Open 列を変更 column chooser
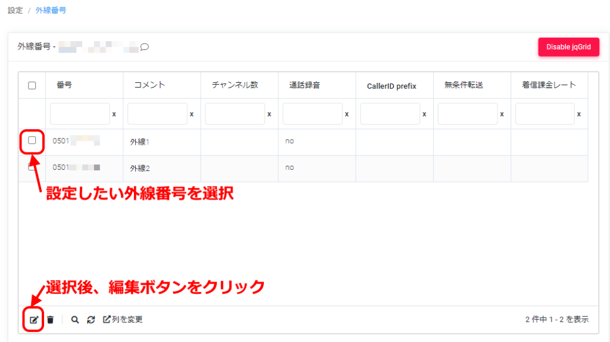 (123, 320)
